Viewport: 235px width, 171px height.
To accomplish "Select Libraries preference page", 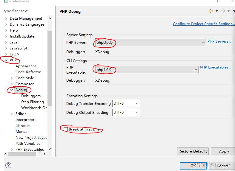I will pyautogui.click(x=23, y=125).
